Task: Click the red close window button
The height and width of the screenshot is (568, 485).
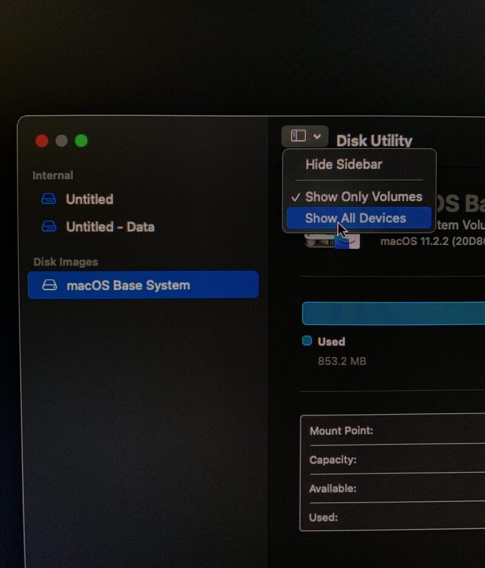Action: (x=42, y=141)
